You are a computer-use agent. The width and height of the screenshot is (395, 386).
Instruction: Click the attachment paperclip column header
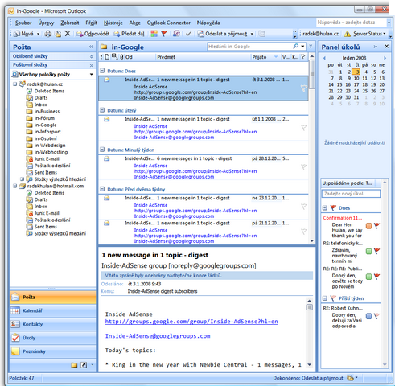click(x=121, y=57)
